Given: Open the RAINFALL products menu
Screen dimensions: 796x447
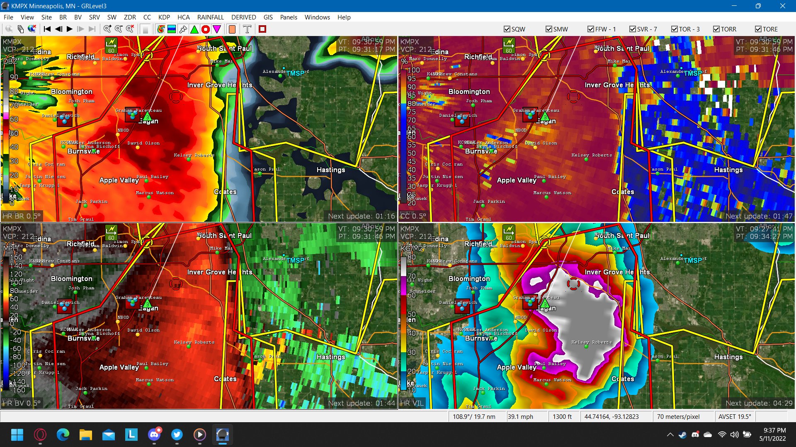Looking at the screenshot, I should (x=210, y=17).
